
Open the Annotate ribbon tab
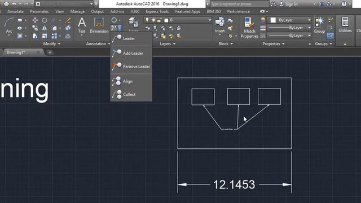point(15,11)
